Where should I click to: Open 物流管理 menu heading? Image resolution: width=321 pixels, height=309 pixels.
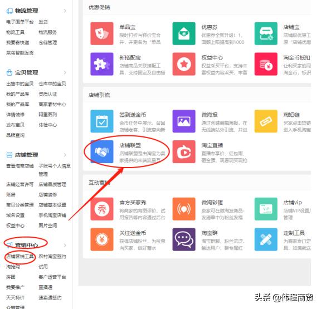[x=26, y=11]
